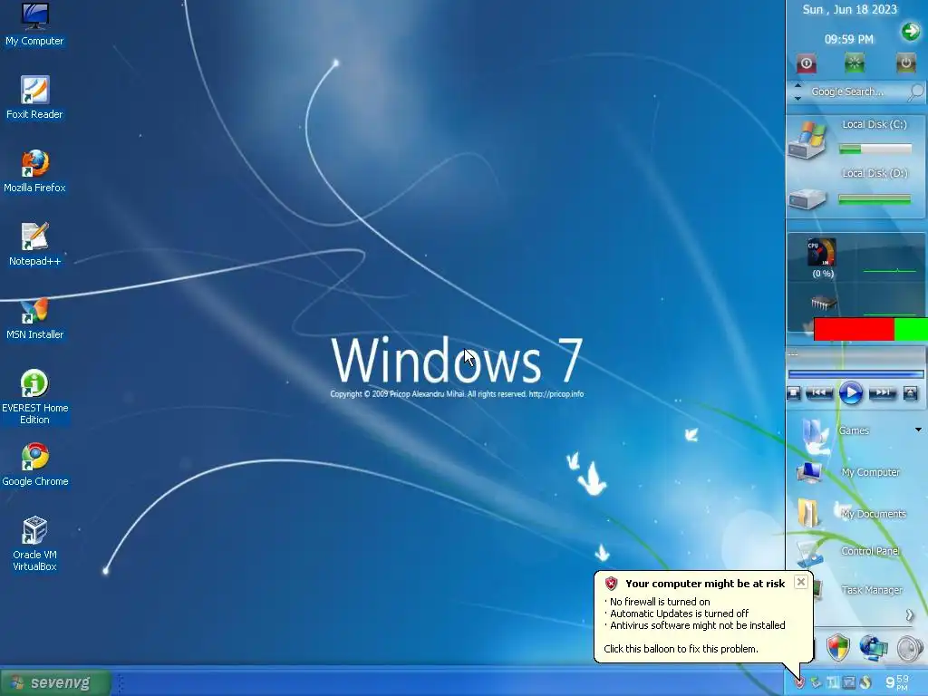Select the Notepad++ desktop shortcut
The width and height of the screenshot is (928, 696).
[x=34, y=245]
